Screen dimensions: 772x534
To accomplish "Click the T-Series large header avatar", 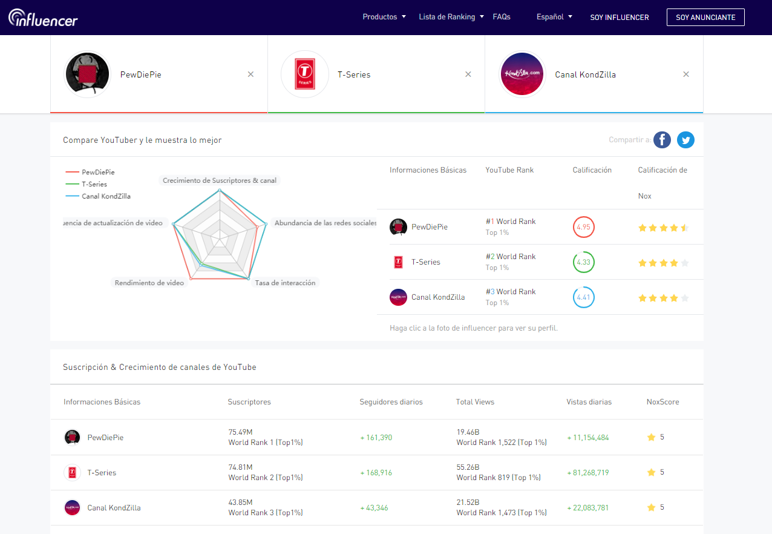I will pos(305,74).
